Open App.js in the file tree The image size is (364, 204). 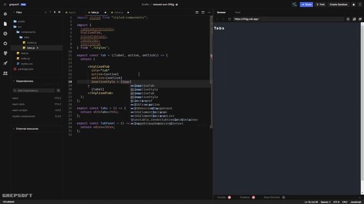pos(23,53)
